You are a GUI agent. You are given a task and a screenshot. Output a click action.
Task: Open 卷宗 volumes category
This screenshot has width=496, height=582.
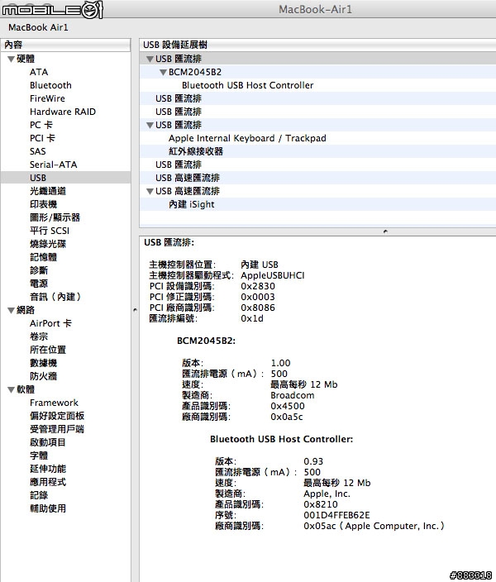39,336
